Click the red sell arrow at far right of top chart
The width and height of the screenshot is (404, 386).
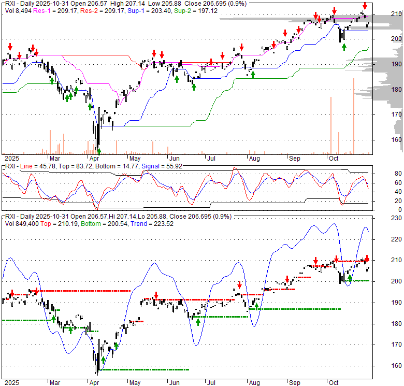pyautogui.click(x=365, y=6)
